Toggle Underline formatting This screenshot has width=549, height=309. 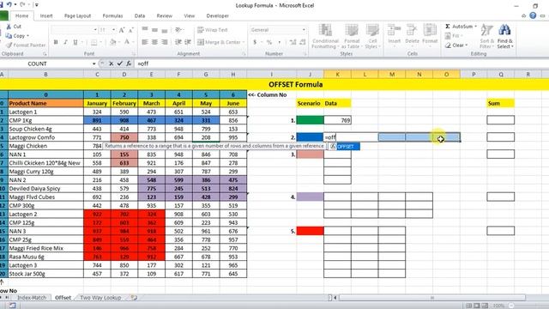point(75,42)
